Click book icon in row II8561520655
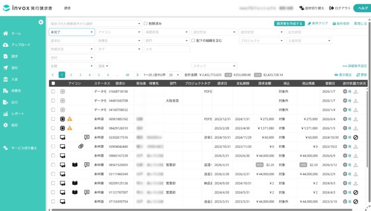371x211 pixels. pos(75,165)
